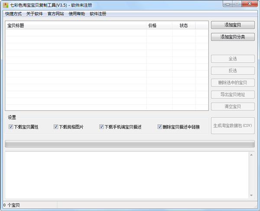260x211 pixels.
Task: Click the 生成淘宝数据包 (CSV) button
Action: point(233,125)
